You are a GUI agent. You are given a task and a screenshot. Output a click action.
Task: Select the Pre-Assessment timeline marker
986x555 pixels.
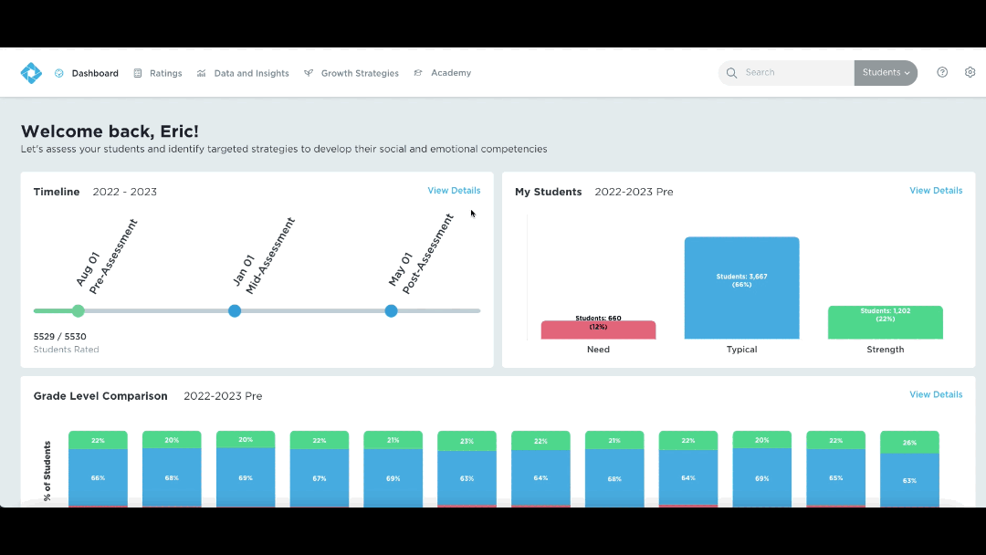click(x=79, y=311)
